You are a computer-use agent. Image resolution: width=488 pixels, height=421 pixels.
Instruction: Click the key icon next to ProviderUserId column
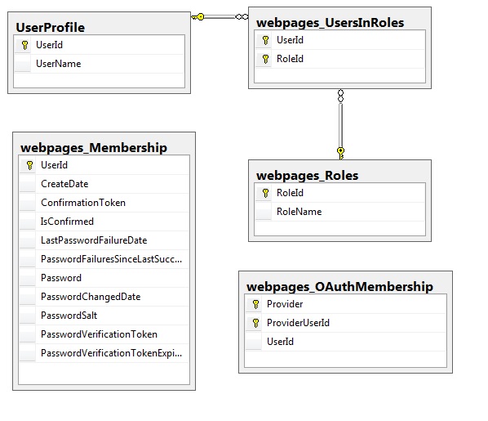(255, 323)
